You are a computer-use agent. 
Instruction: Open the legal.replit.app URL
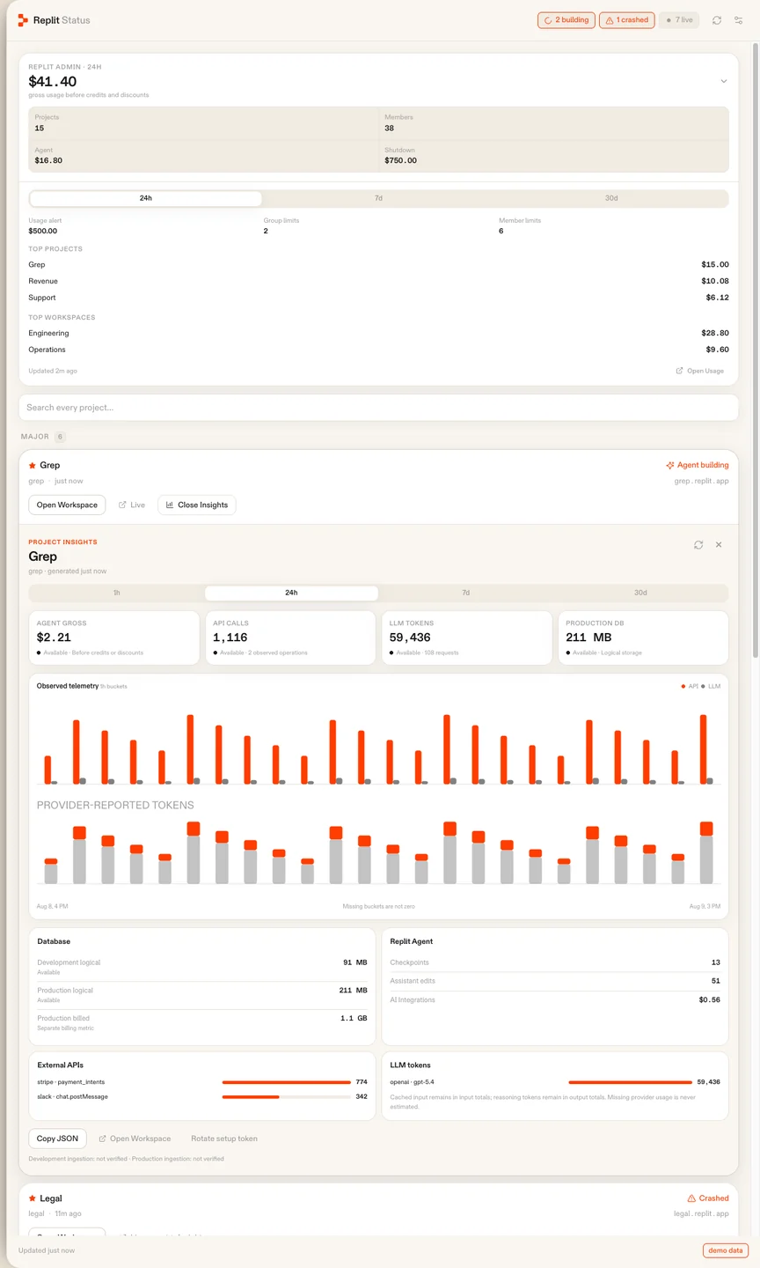pos(702,1213)
